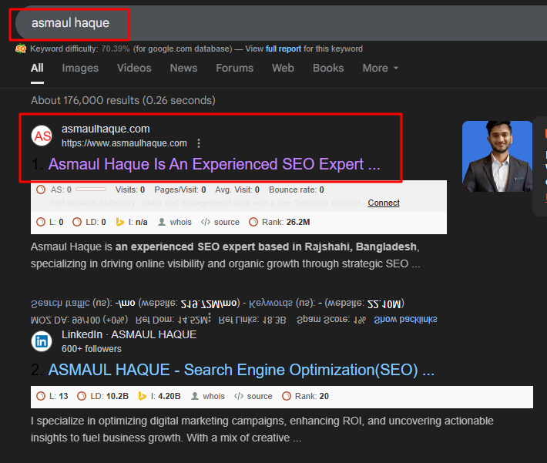This screenshot has width=547, height=463.
Task: Click the Connect Semrush link
Action: (384, 203)
